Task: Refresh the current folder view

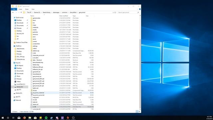Action: coord(115,12)
